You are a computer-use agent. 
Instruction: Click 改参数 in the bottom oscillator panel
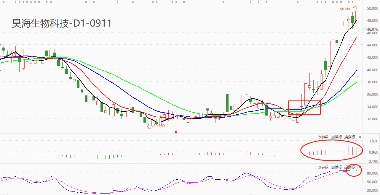click(323, 167)
